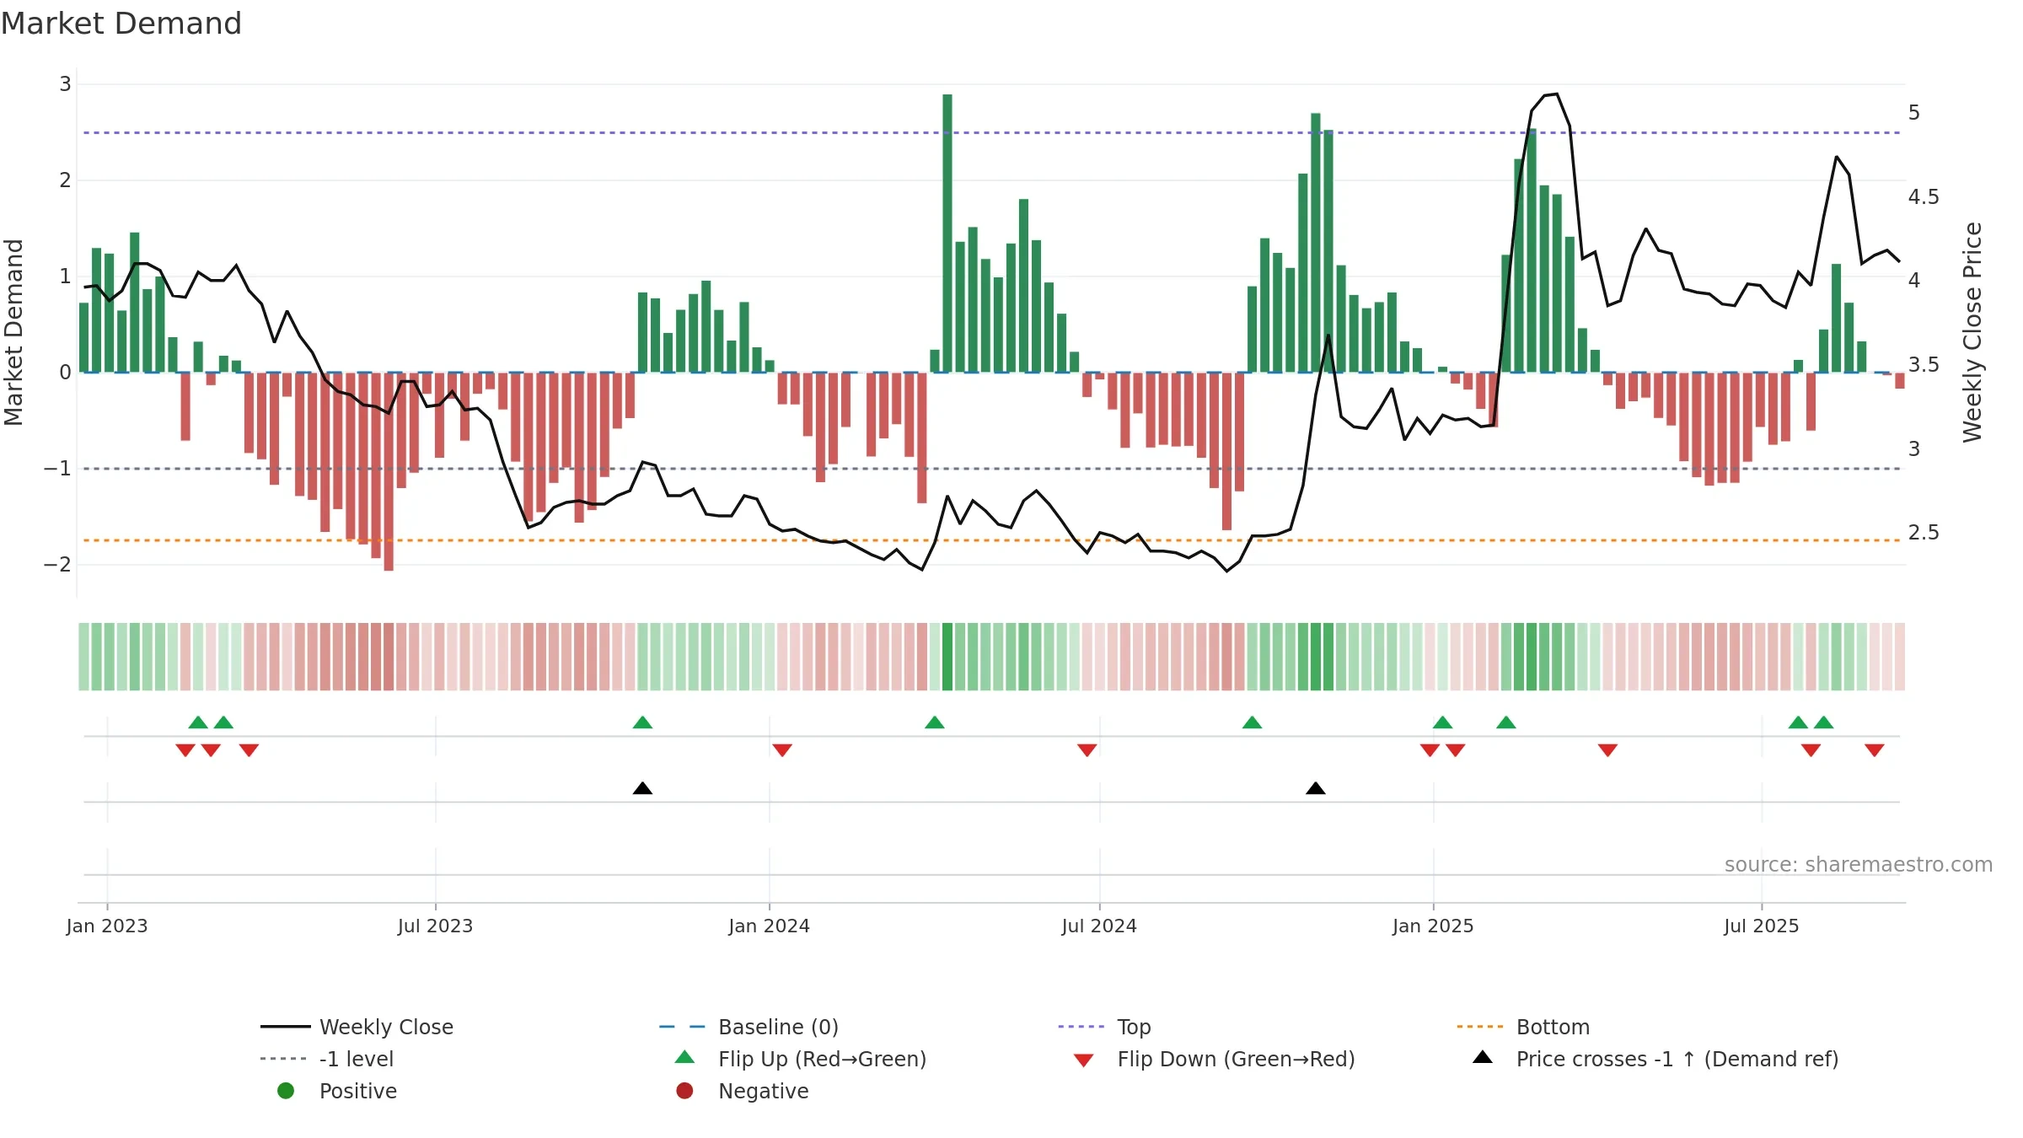
Task: Click the Market Demand y-axis title
Action: [x=13, y=332]
